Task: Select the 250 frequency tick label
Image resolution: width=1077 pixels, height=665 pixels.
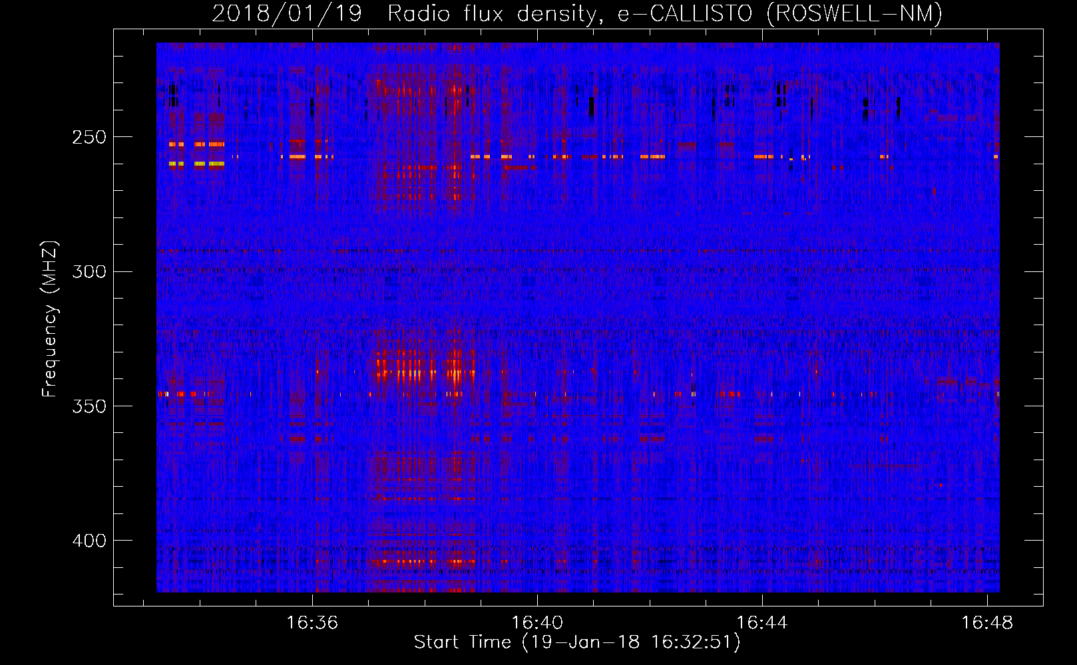Action: pos(89,137)
